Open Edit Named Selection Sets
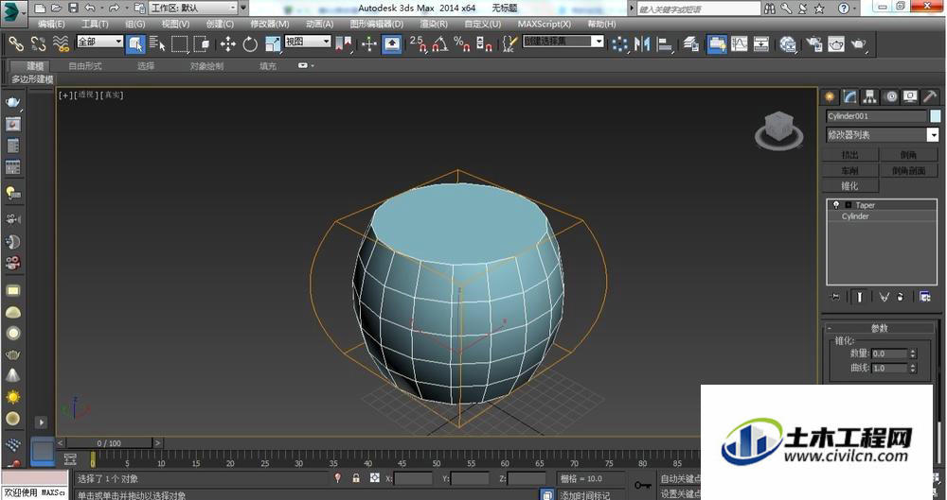This screenshot has height=500, width=947. click(x=509, y=44)
